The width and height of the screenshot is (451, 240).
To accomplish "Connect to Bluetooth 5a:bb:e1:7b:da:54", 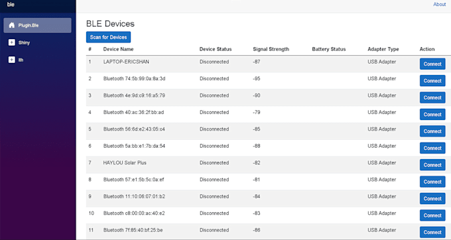I will 432,148.
